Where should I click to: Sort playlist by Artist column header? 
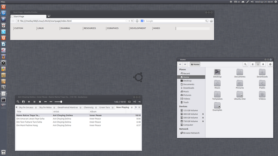[70, 112]
